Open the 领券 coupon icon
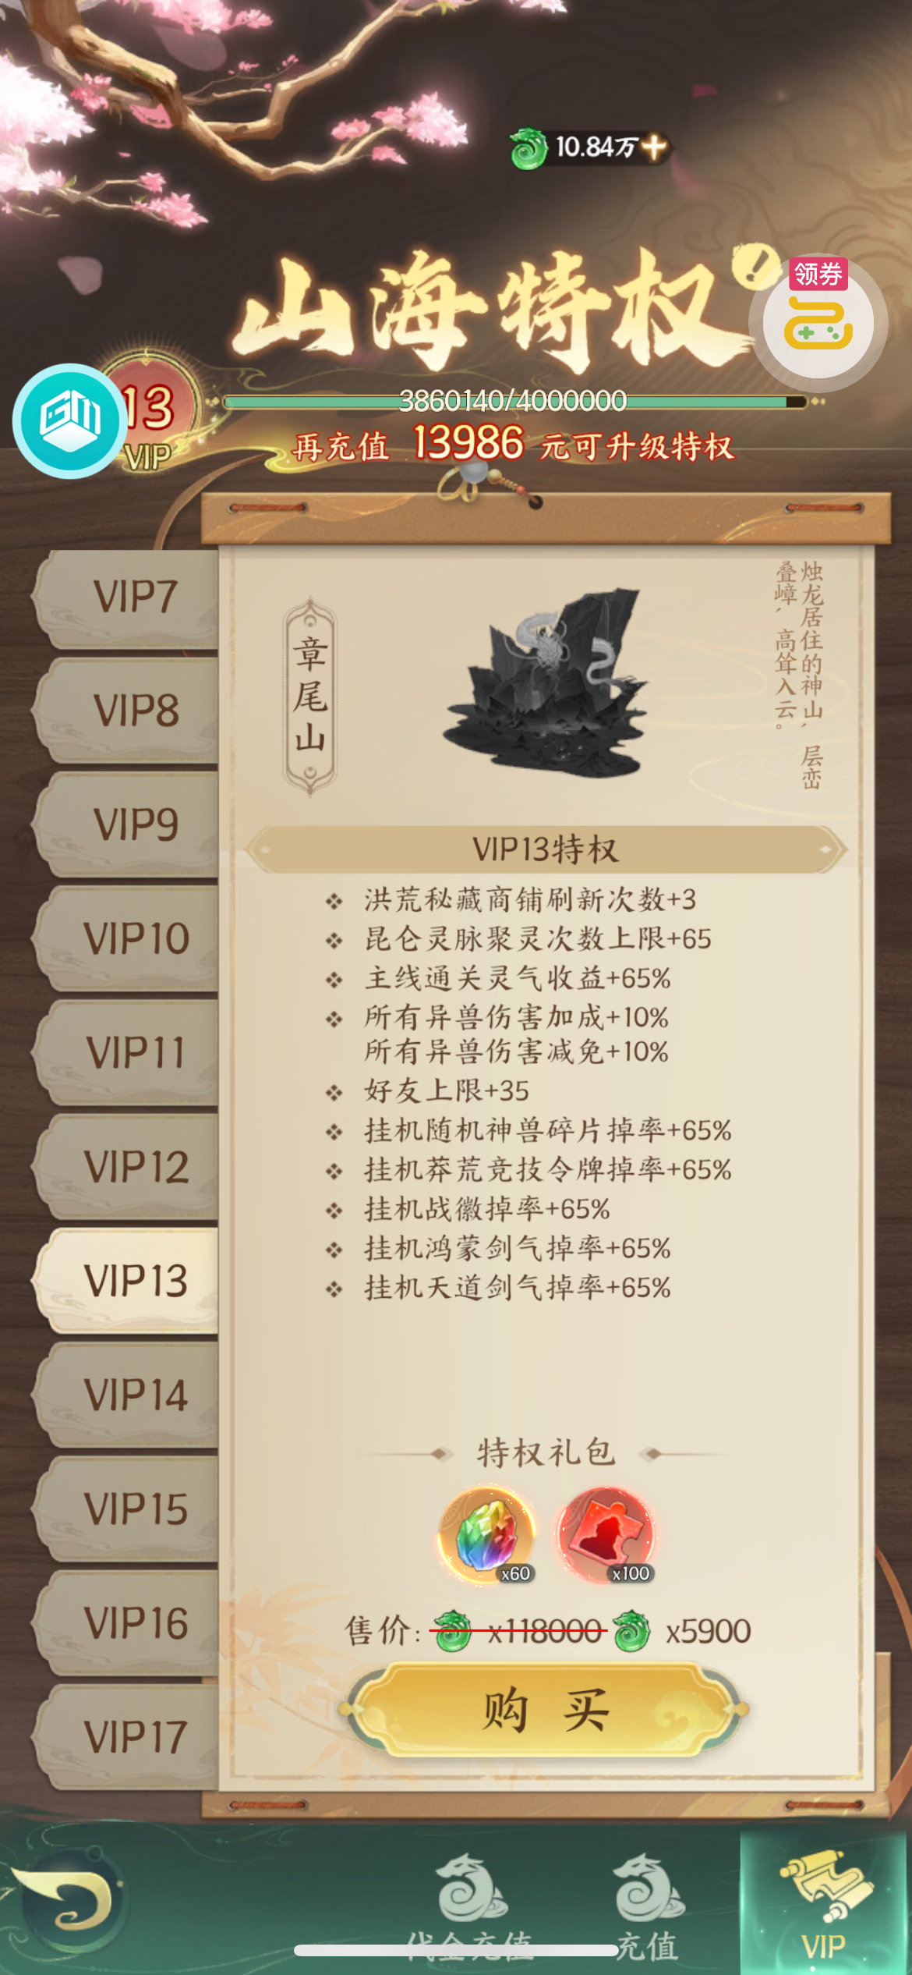 tap(817, 321)
